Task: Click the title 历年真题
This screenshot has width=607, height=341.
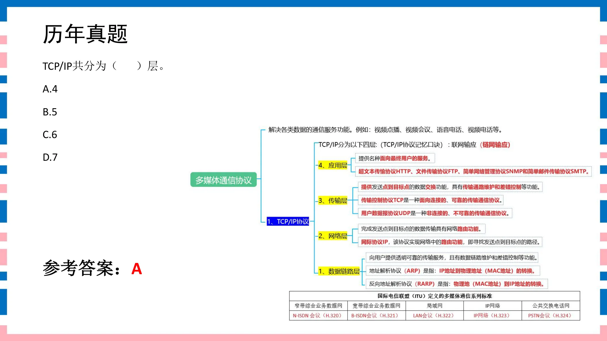Action: [85, 34]
